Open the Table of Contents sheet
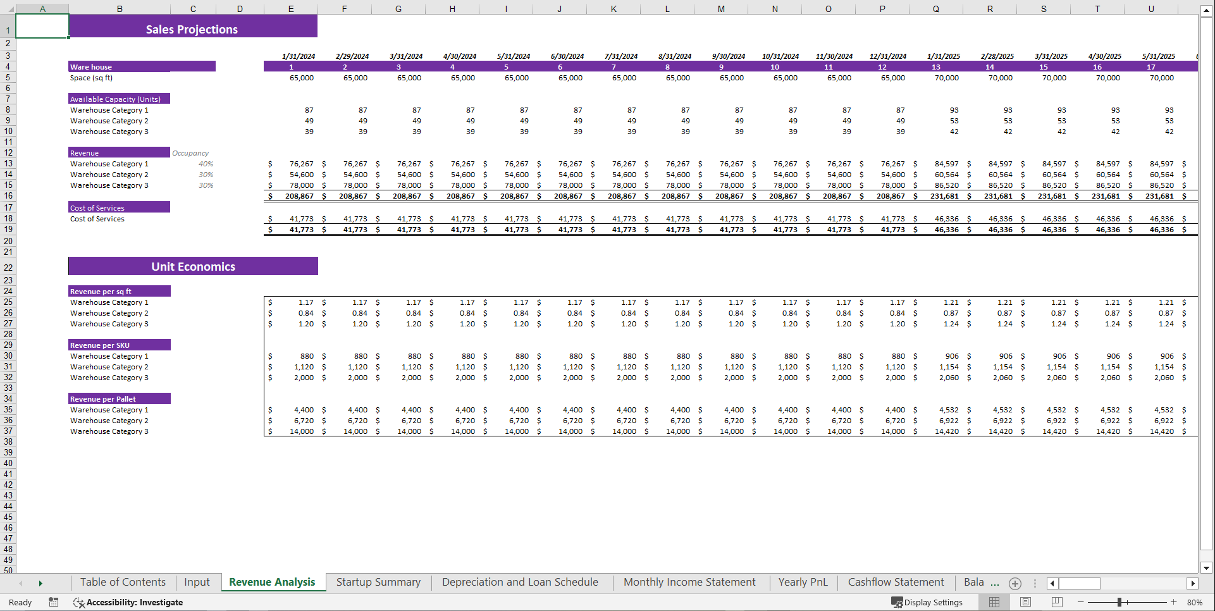Screen dimensions: 1215x611 point(123,582)
